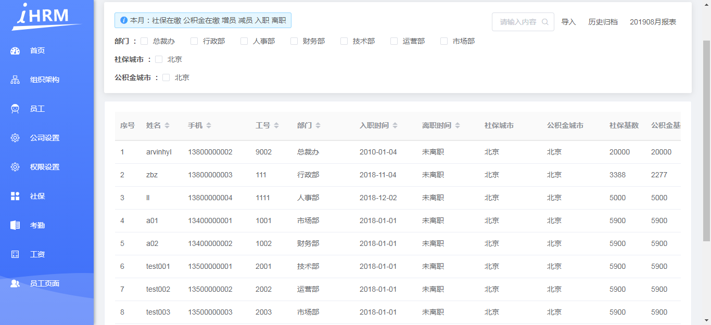Check the 技术部 department checkbox
The height and width of the screenshot is (325, 711).
point(344,41)
